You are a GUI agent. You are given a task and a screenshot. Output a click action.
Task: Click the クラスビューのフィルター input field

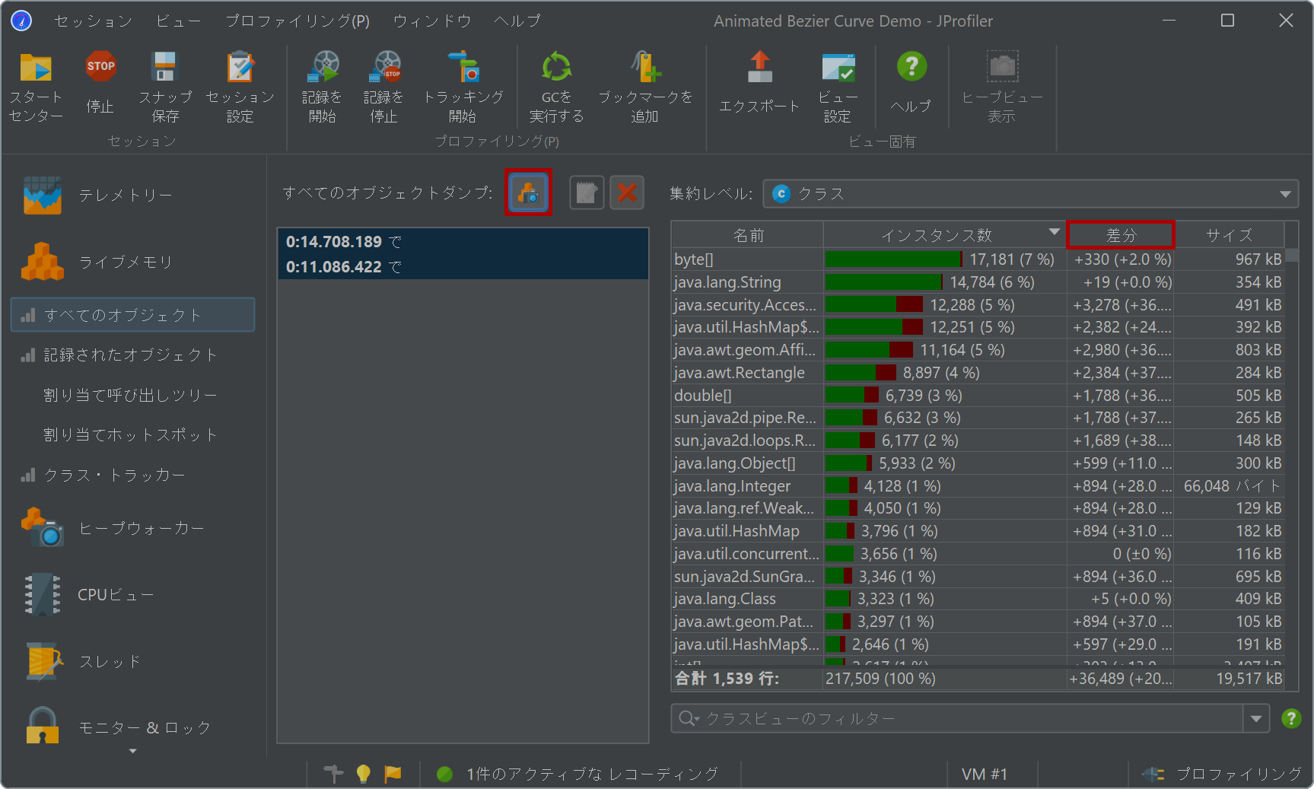coord(970,718)
